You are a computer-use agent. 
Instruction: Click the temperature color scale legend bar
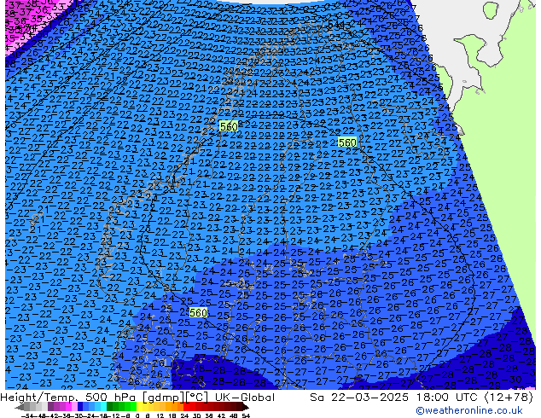pyautogui.click(x=131, y=407)
